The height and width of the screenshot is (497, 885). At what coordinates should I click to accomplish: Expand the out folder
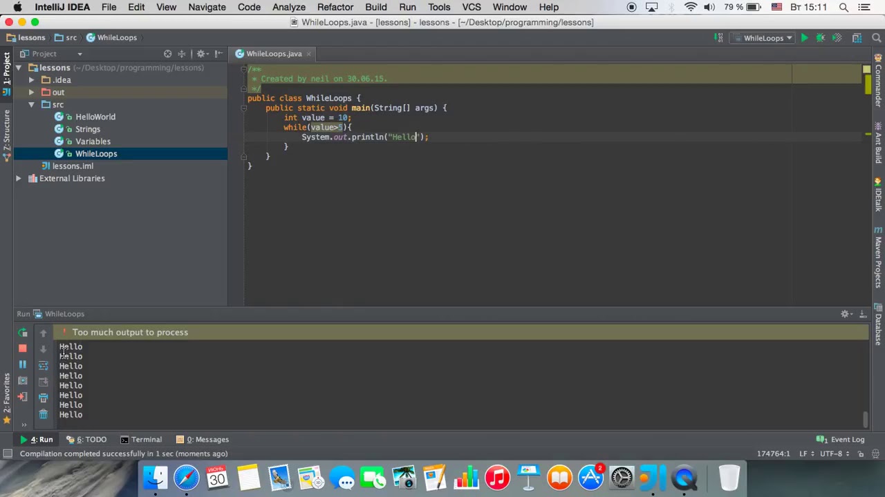pos(31,92)
